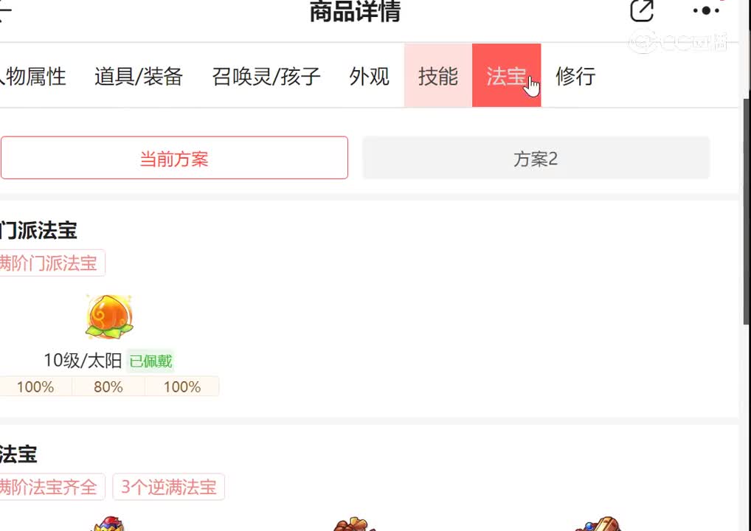Open the 技能 tab
The width and height of the screenshot is (751, 531).
437,76
